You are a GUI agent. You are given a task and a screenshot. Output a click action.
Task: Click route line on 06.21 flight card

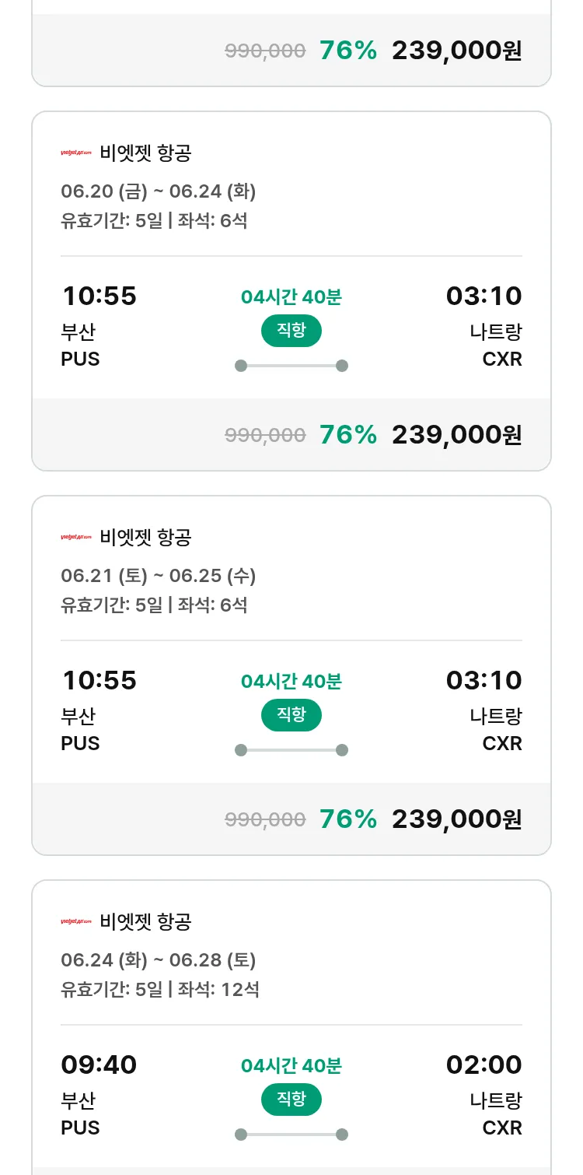(x=291, y=750)
